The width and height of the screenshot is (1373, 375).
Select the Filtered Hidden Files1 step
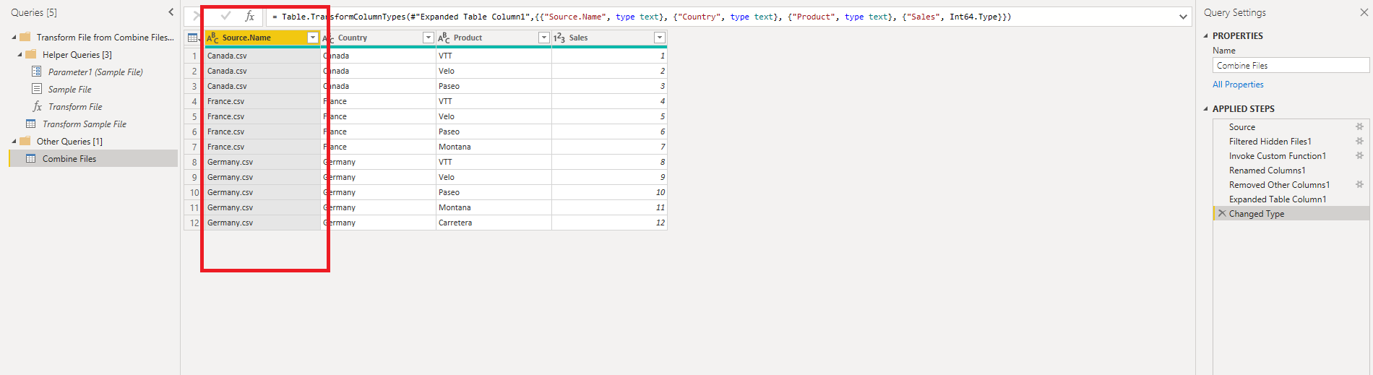coord(1270,142)
